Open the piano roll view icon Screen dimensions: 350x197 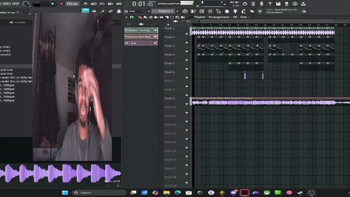click(x=193, y=11)
